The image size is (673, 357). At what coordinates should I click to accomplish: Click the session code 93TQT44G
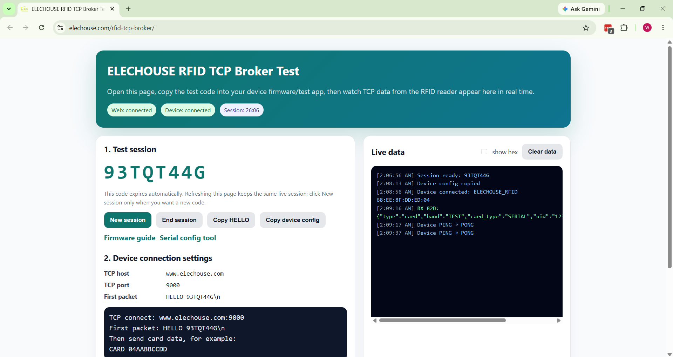pos(155,173)
